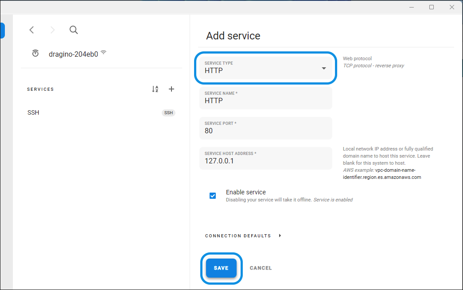This screenshot has width=463, height=290.
Task: Go forward using the right chevron
Action: pos(53,30)
